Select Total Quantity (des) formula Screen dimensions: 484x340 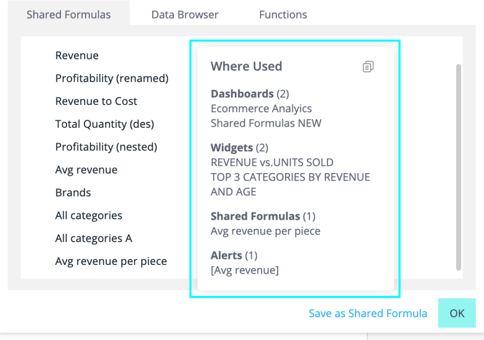pos(104,124)
